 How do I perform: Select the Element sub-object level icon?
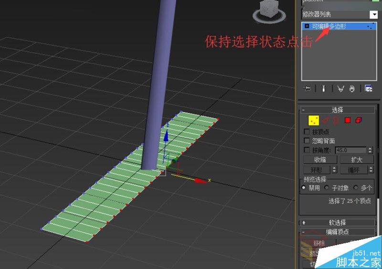pyautogui.click(x=359, y=120)
